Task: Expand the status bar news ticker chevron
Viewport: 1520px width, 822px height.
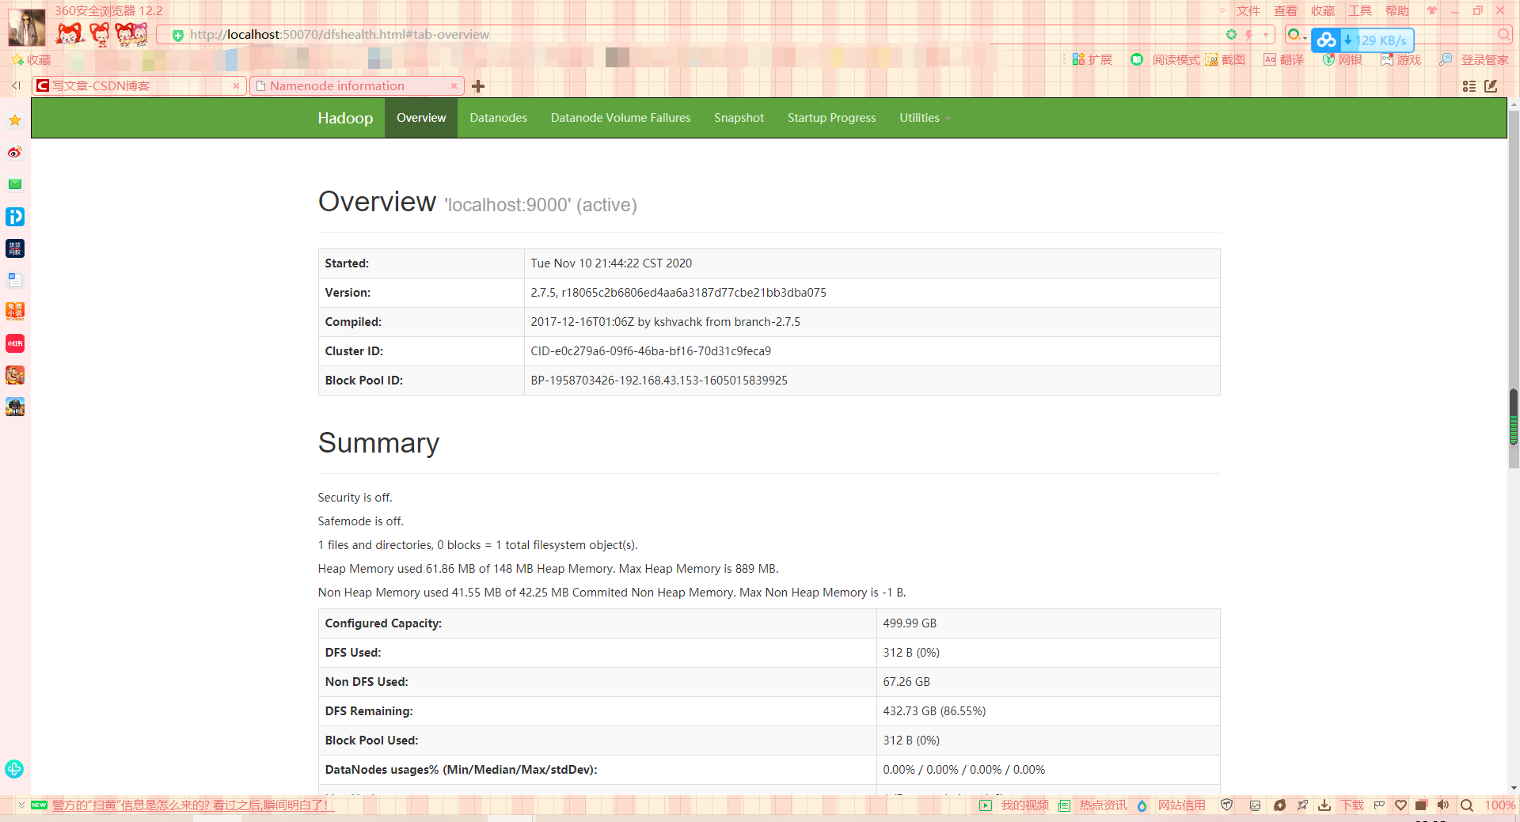Action: (x=21, y=805)
